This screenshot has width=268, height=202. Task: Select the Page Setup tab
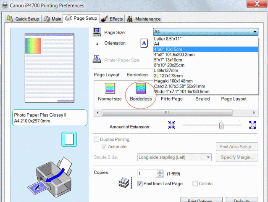tap(81, 19)
